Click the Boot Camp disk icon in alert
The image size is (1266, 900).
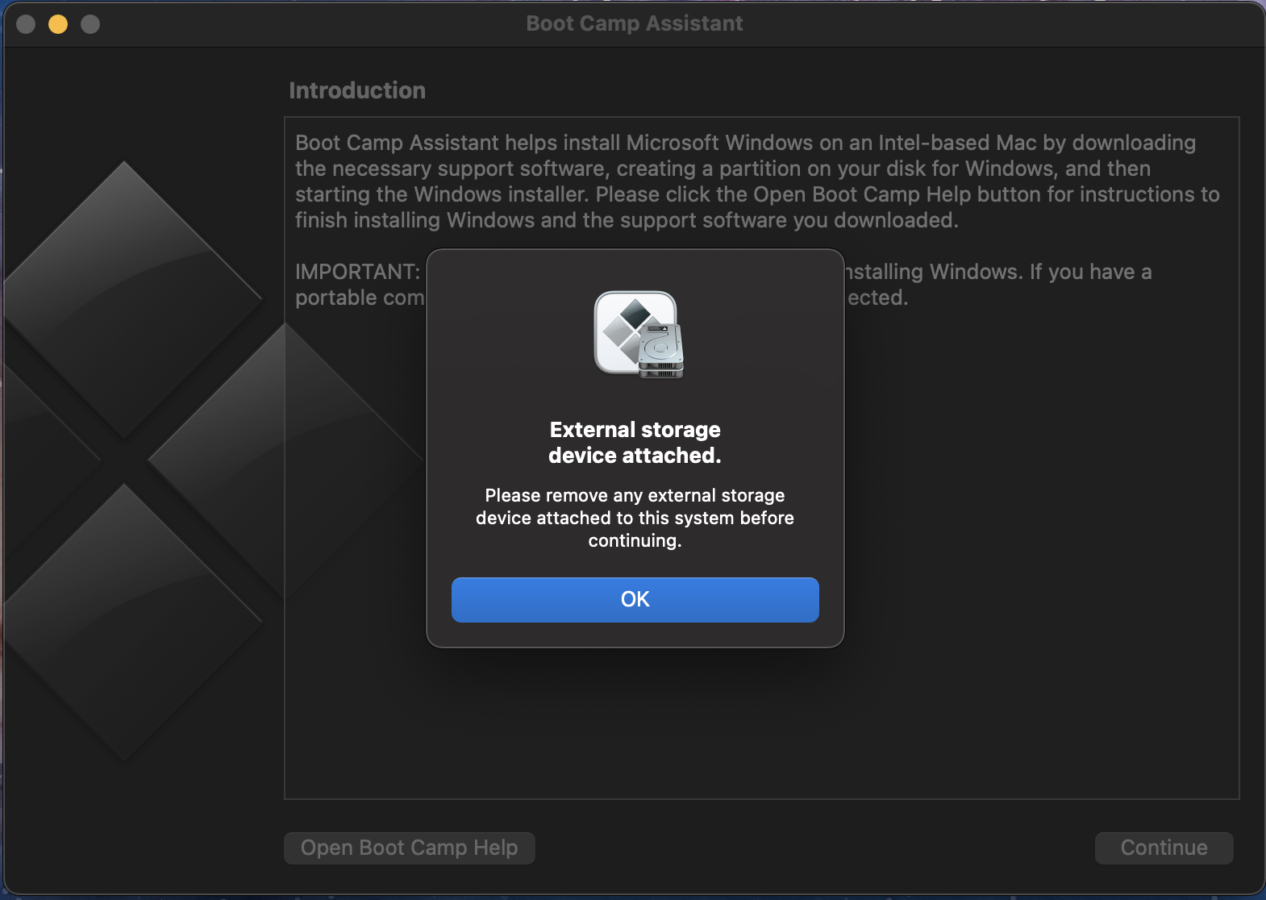tap(639, 334)
